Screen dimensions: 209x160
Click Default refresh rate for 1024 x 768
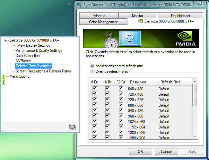pyautogui.click(x=164, y=122)
